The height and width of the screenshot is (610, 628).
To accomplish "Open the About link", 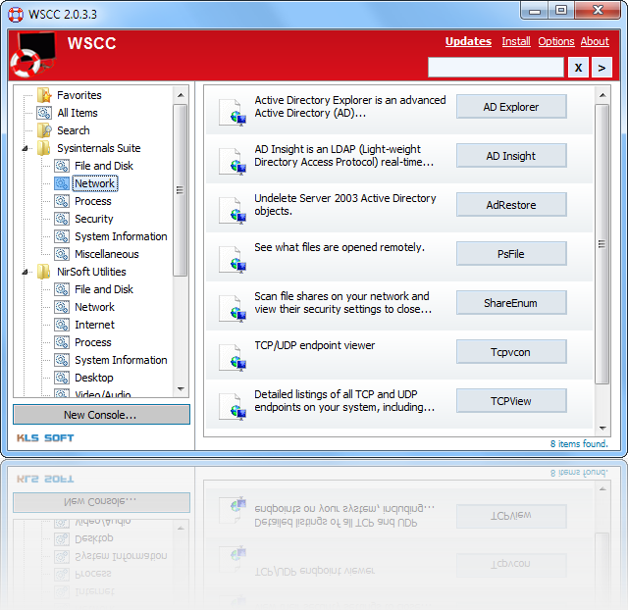I will 595,41.
